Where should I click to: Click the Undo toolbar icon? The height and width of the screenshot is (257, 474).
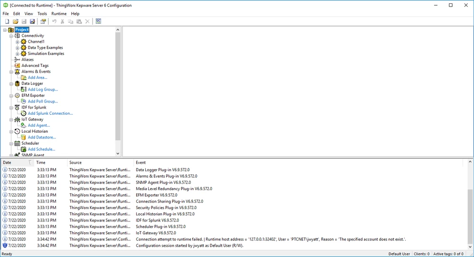click(54, 21)
